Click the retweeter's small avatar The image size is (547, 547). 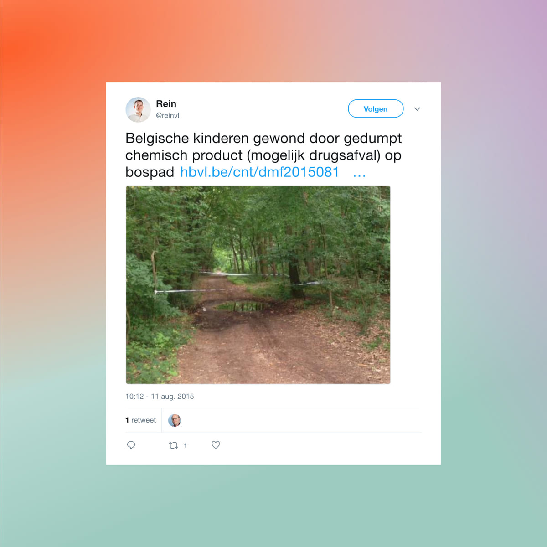pos(175,420)
